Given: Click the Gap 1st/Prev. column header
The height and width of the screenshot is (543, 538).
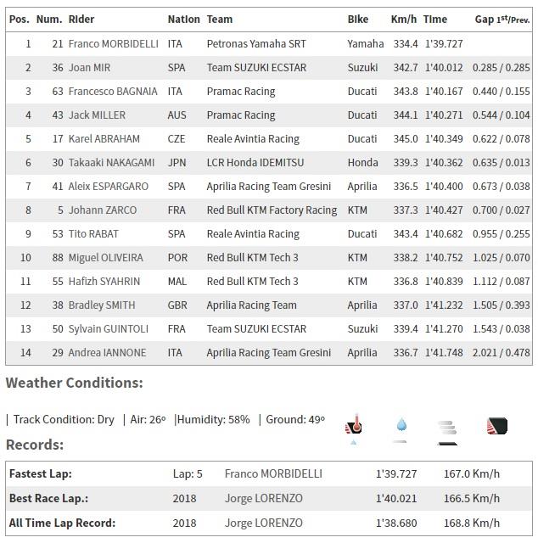Looking at the screenshot, I should point(502,20).
